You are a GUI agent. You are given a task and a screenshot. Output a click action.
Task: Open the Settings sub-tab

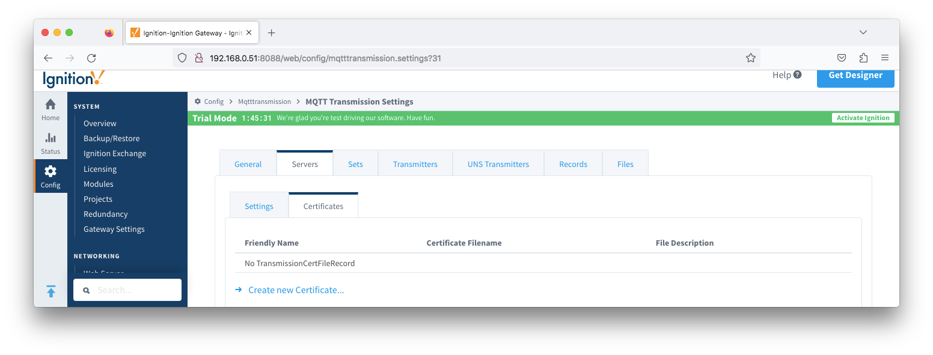259,206
